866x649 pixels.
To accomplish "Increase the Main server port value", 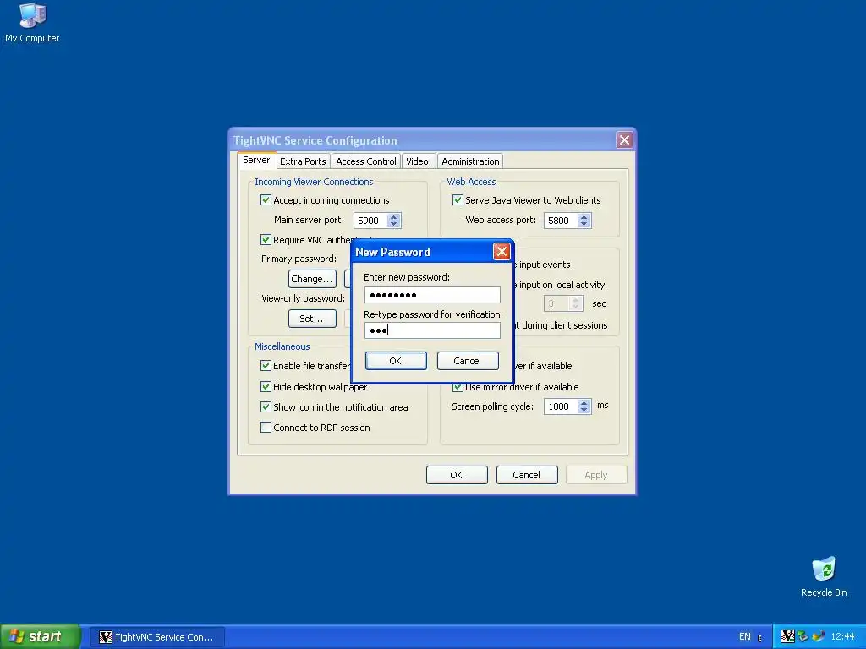I will [394, 217].
